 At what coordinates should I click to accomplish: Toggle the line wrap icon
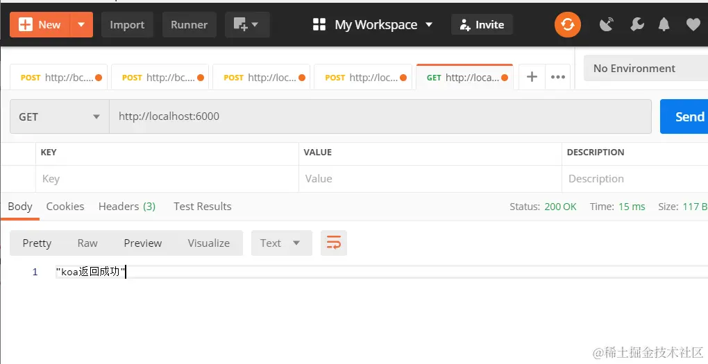(x=334, y=243)
